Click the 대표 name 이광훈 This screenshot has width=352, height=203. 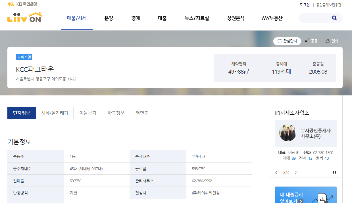click(293, 153)
